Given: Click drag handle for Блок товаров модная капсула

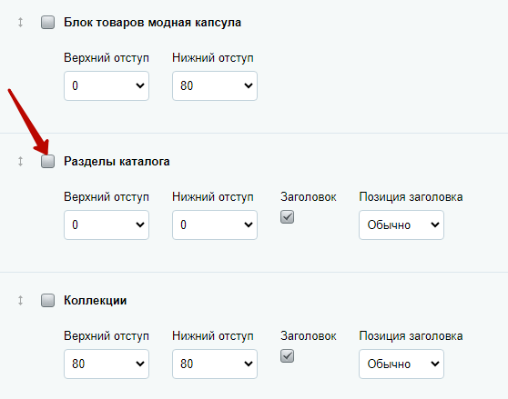Looking at the screenshot, I should (x=20, y=23).
